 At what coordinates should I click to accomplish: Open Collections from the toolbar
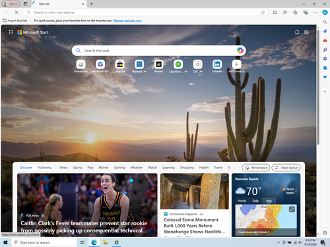tap(295, 13)
